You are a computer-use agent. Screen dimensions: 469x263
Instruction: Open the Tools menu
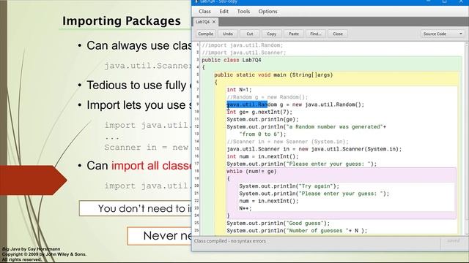[243, 12]
